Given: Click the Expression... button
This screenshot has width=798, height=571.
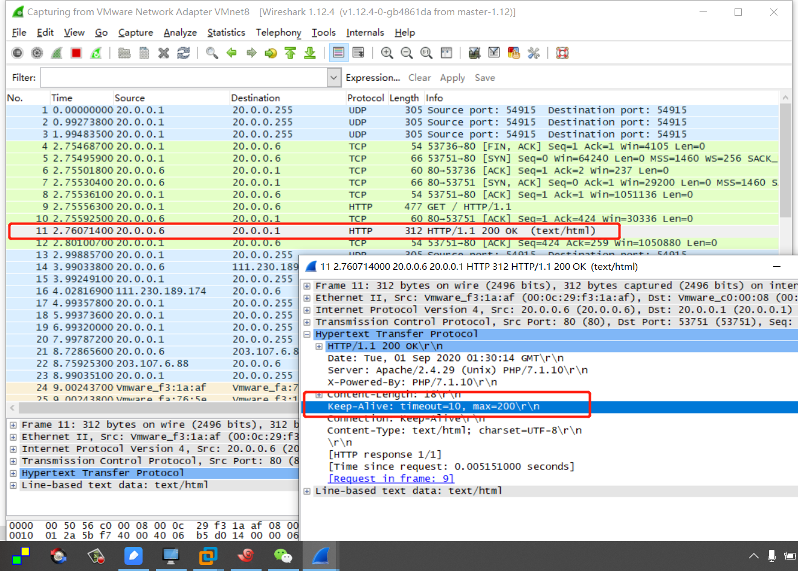Looking at the screenshot, I should pos(373,78).
